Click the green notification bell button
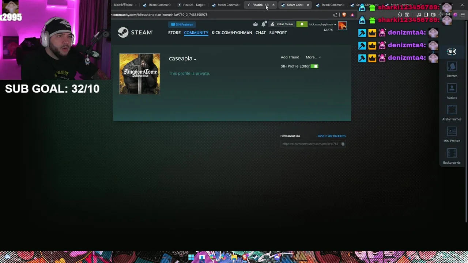This screenshot has width=468, height=263. [302, 24]
